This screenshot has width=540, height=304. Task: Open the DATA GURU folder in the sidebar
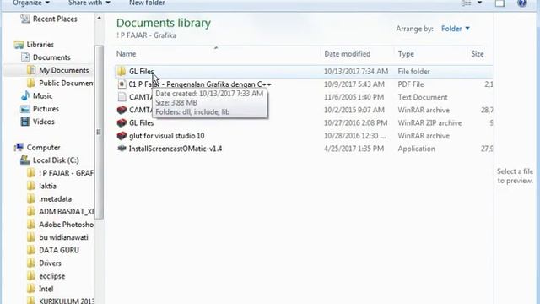[x=59, y=250]
